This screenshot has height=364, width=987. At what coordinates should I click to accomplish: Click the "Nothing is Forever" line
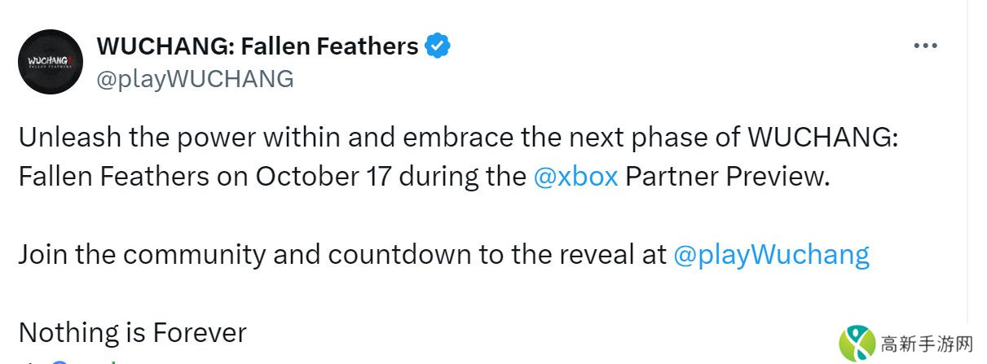pyautogui.click(x=132, y=332)
